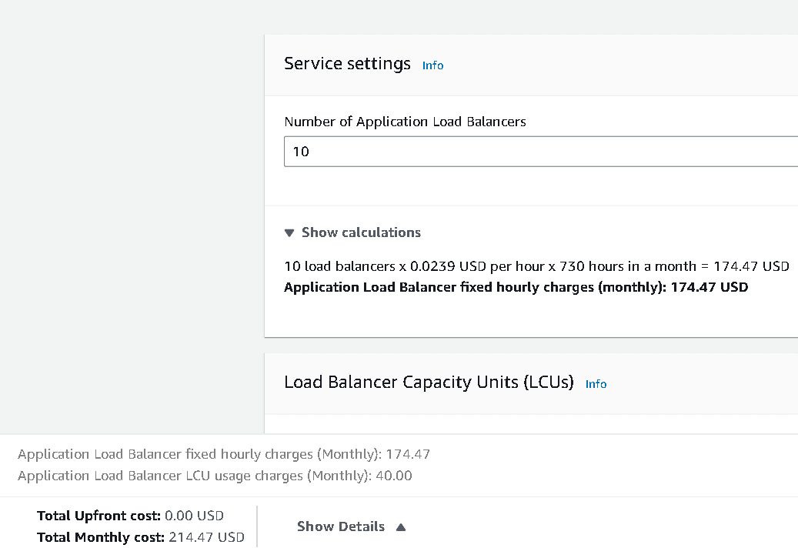Select the fixed hourly charges (Monthly): 174.47 line
The width and height of the screenshot is (798, 548).
224,454
